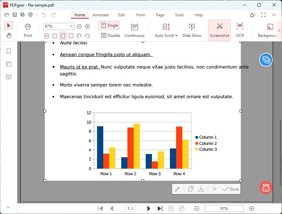Viewport: 282px width, 214px height.
Task: Click the Undo icon in quick access toolbar
Action: click(43, 14)
